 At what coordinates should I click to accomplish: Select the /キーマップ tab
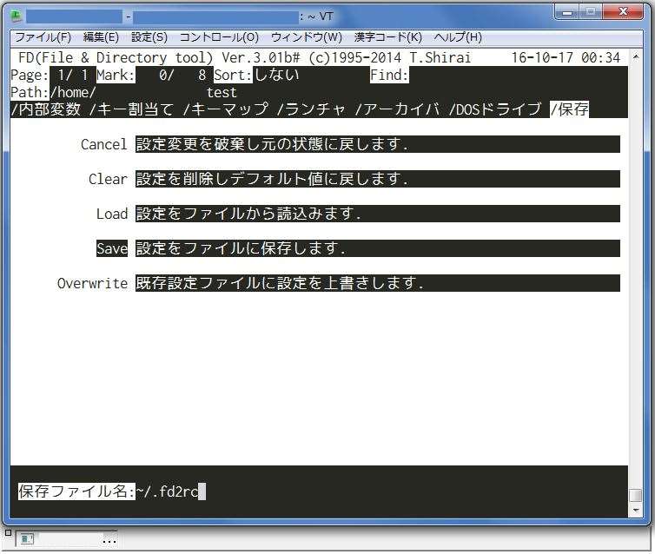pyautogui.click(x=226, y=109)
